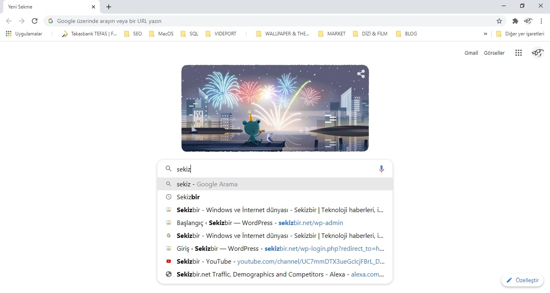Click the browser back arrow
The height and width of the screenshot is (293, 550).
coord(9,21)
